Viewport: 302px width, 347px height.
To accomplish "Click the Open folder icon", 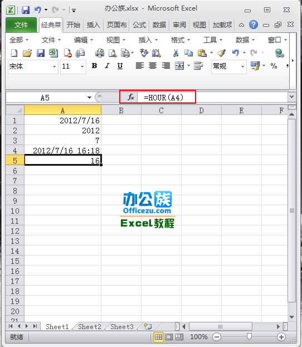I will (x=27, y=53).
